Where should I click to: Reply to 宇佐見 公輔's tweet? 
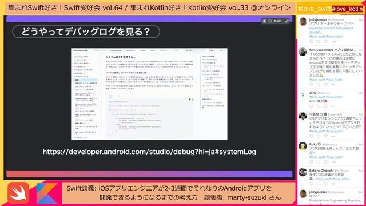[x=311, y=136]
